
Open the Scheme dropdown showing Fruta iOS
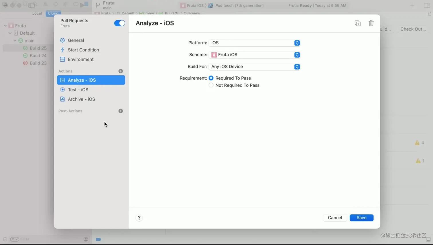[254, 55]
